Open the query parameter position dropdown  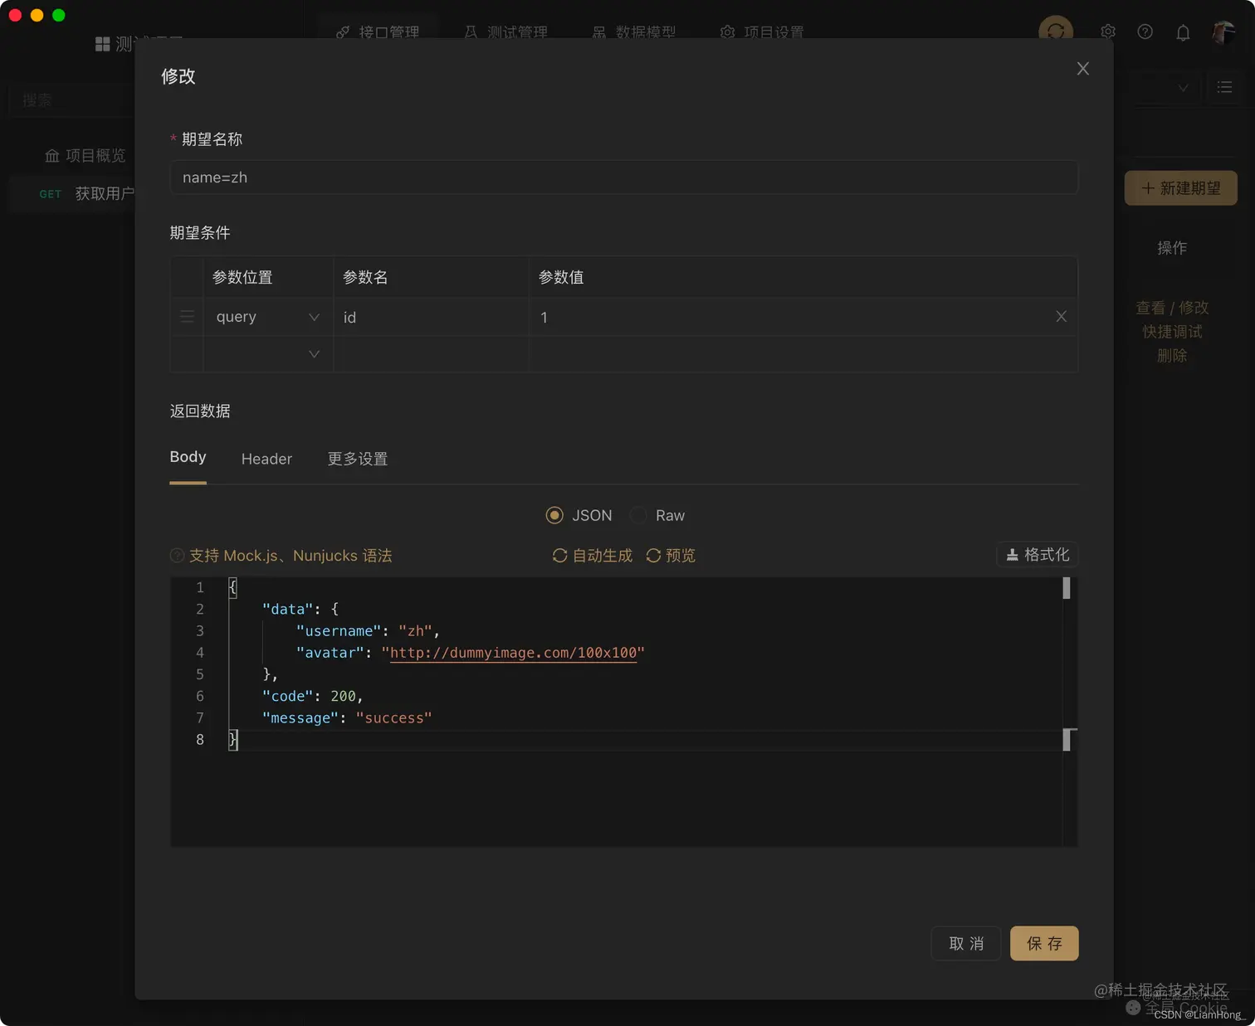point(267,317)
